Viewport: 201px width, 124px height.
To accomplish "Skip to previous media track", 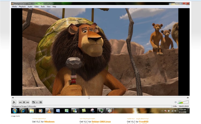I will click(x=20, y=102).
